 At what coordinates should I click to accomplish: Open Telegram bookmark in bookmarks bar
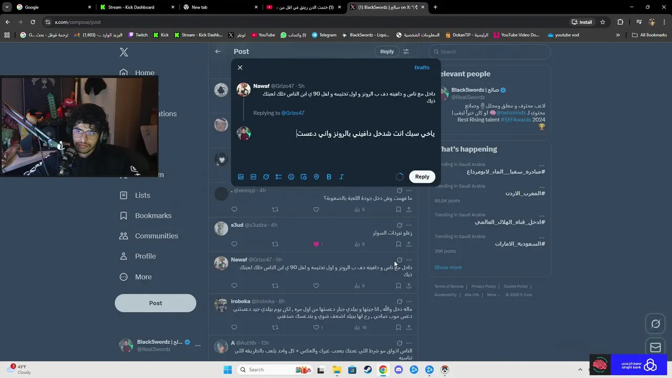[x=324, y=35]
